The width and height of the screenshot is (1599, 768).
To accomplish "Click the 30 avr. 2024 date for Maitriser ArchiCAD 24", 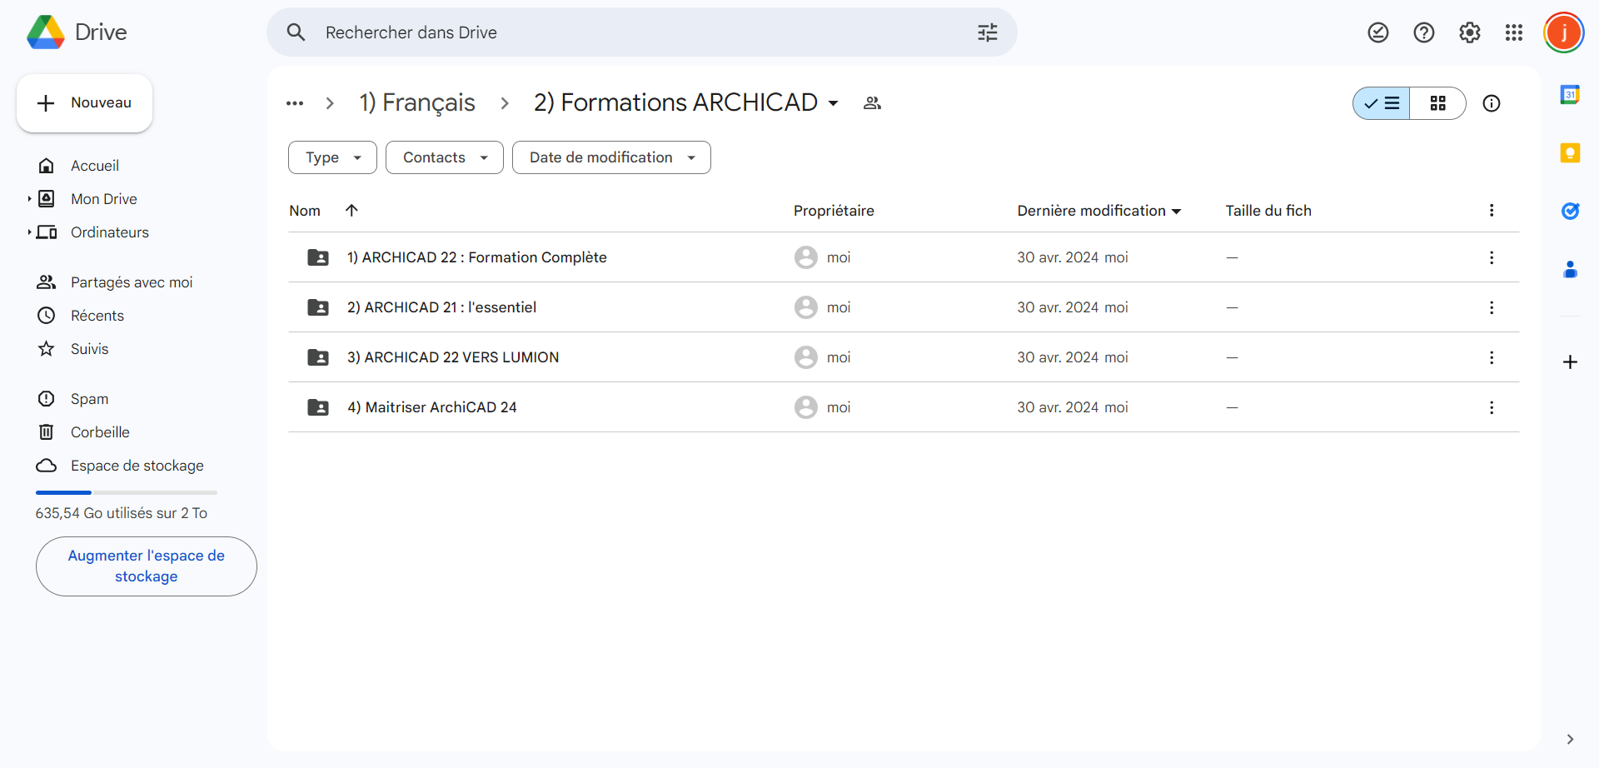I will tap(1058, 407).
